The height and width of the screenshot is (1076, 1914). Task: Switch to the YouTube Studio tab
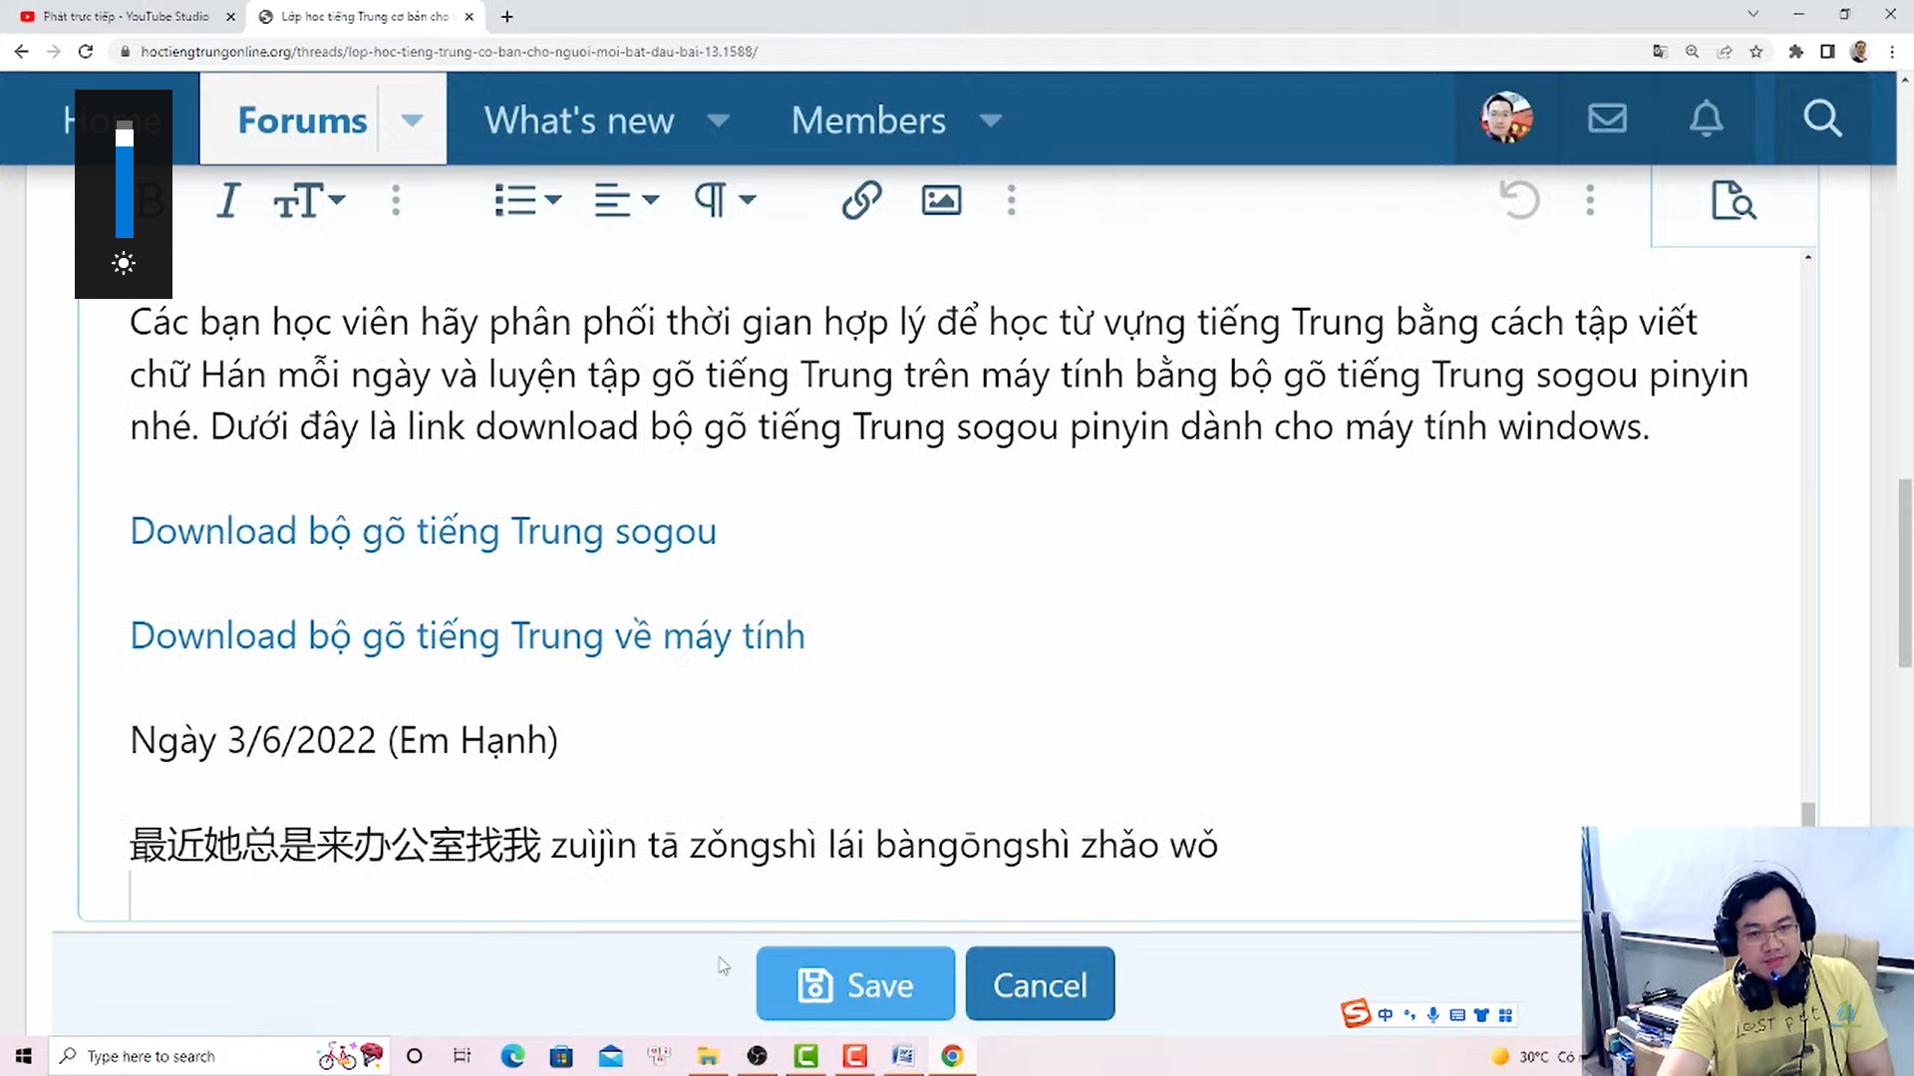point(127,17)
